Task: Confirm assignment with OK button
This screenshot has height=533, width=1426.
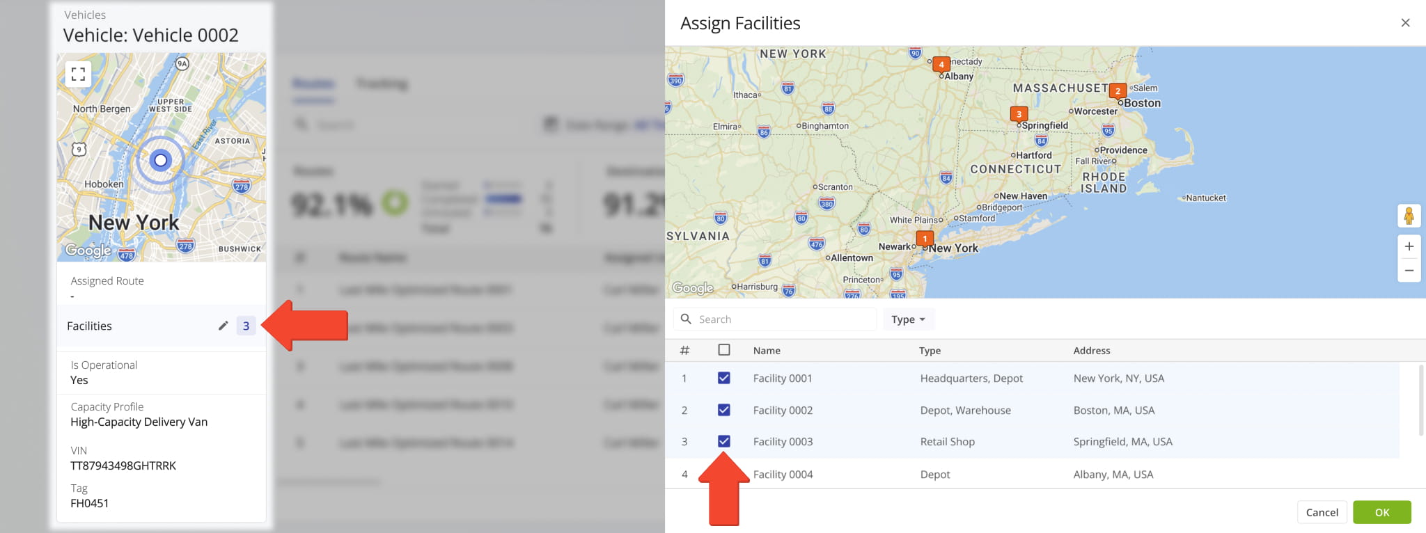Action: click(x=1382, y=512)
